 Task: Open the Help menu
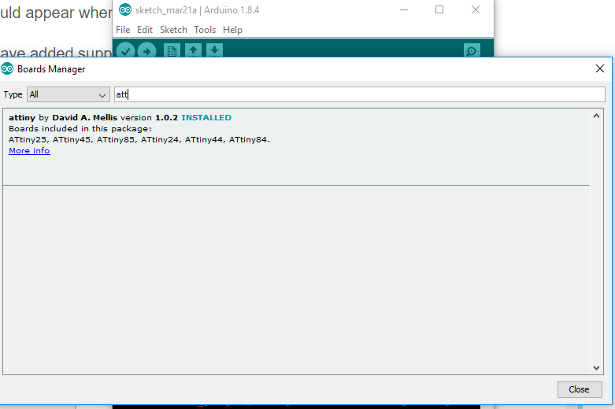[232, 30]
